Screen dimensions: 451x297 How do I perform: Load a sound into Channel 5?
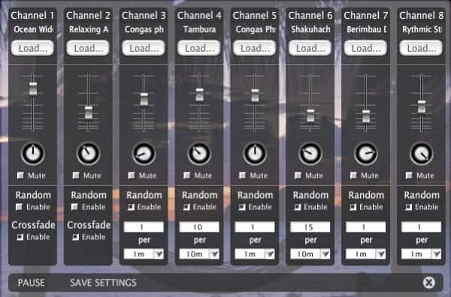coord(255,48)
